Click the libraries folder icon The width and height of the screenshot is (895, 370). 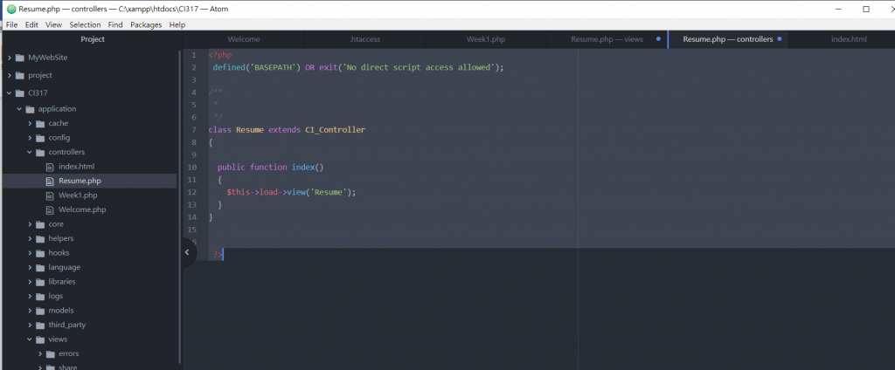tap(40, 282)
